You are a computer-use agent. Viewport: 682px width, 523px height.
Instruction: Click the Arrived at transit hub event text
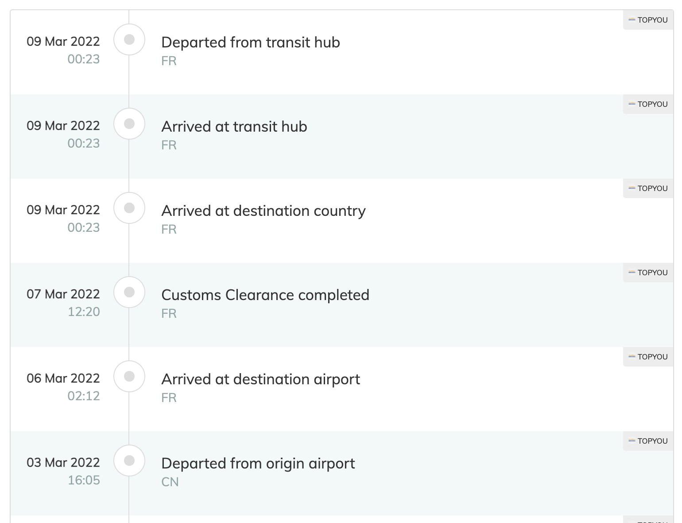[x=234, y=127]
